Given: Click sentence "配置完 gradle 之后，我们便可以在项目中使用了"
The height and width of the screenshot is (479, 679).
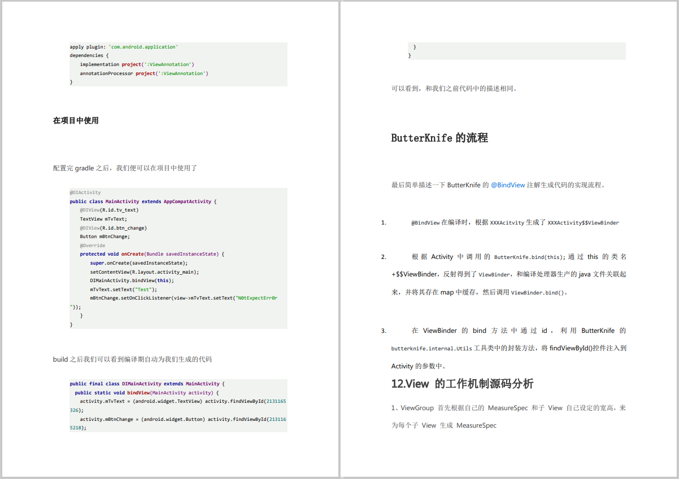Looking at the screenshot, I should [x=125, y=168].
